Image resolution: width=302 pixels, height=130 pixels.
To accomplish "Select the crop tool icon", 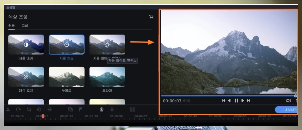I will click(29, 109).
